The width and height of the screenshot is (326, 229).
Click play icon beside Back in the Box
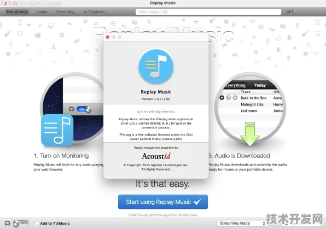tap(222, 98)
